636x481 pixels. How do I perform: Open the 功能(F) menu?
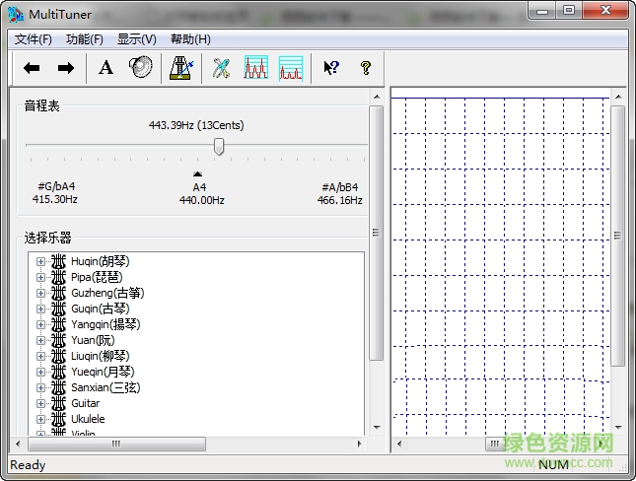pyautogui.click(x=84, y=39)
